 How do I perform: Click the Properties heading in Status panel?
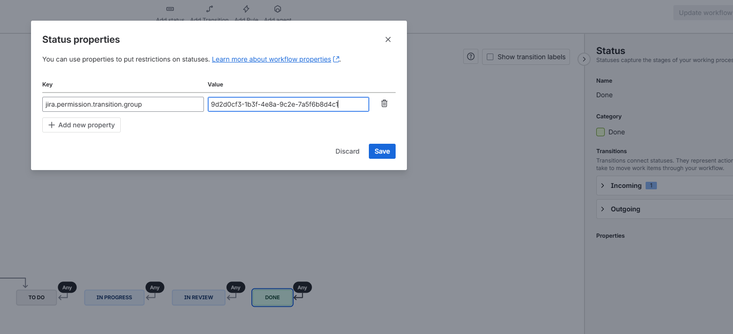[x=610, y=236]
